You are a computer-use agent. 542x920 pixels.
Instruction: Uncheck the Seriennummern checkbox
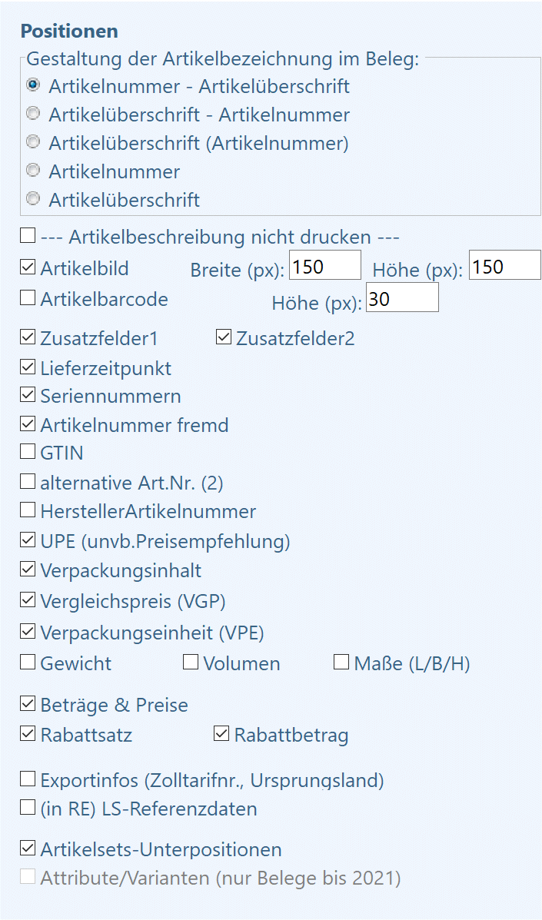[28, 395]
